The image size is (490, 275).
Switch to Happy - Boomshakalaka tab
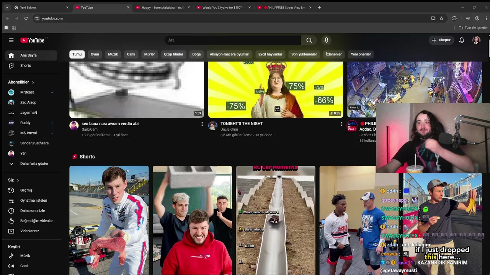click(x=163, y=7)
